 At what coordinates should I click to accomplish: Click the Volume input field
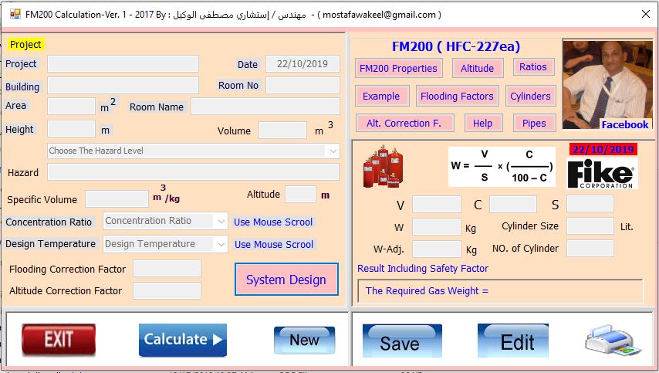tap(283, 131)
